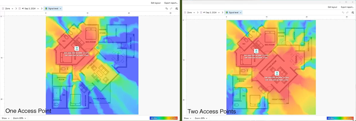356x121 pixels.
Task: Select the sitting room 5G access point, right heatmap
Action: [277, 73]
